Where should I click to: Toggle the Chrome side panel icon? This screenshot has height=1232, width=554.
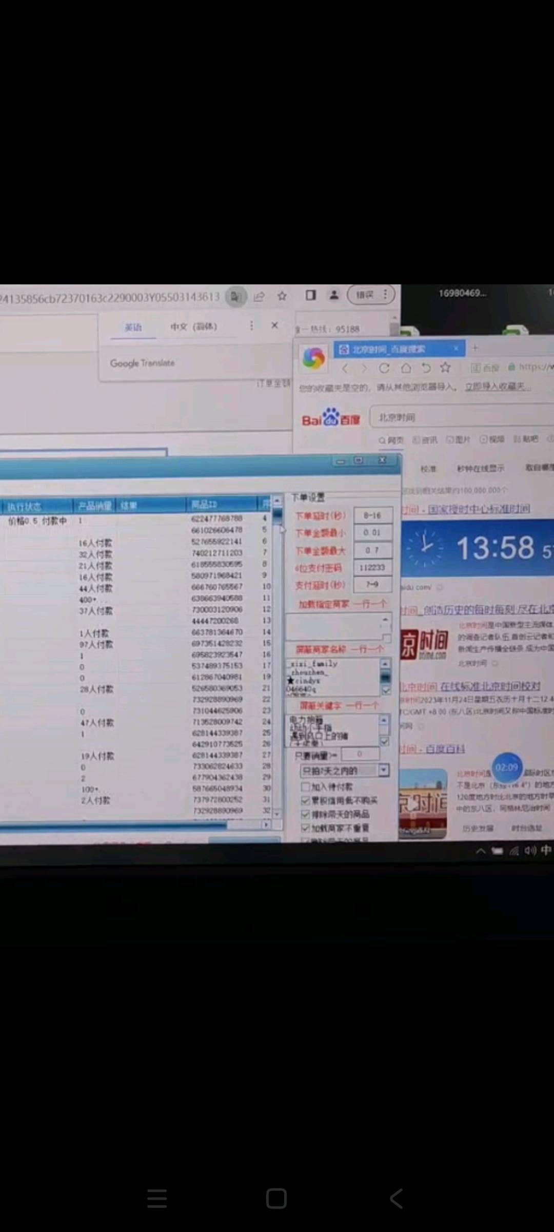(x=310, y=295)
